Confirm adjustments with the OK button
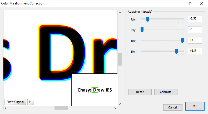Image resolution: width=208 pixels, height=114 pixels. point(195,106)
